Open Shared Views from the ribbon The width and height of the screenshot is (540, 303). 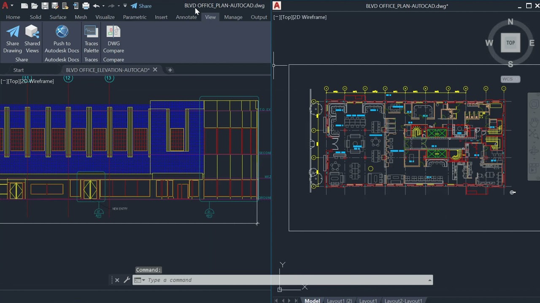[32, 40]
